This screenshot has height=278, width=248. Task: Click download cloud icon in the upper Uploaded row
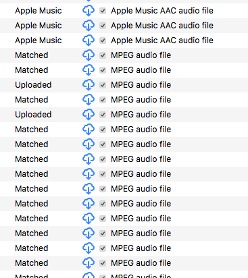coord(89,85)
